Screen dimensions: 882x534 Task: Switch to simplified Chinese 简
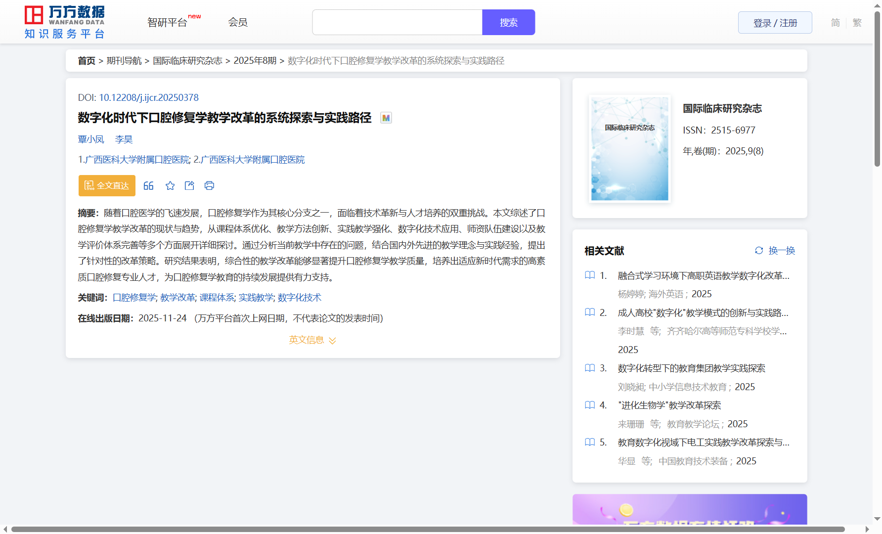click(835, 23)
